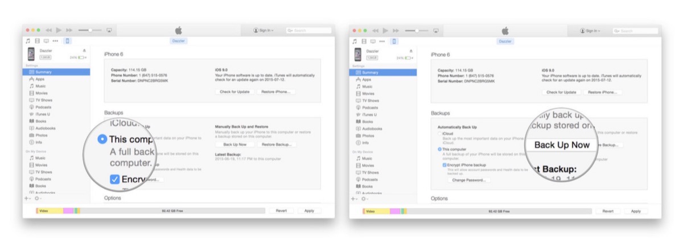Click Restore Backup in left window
The width and height of the screenshot is (683, 248).
[275, 144]
